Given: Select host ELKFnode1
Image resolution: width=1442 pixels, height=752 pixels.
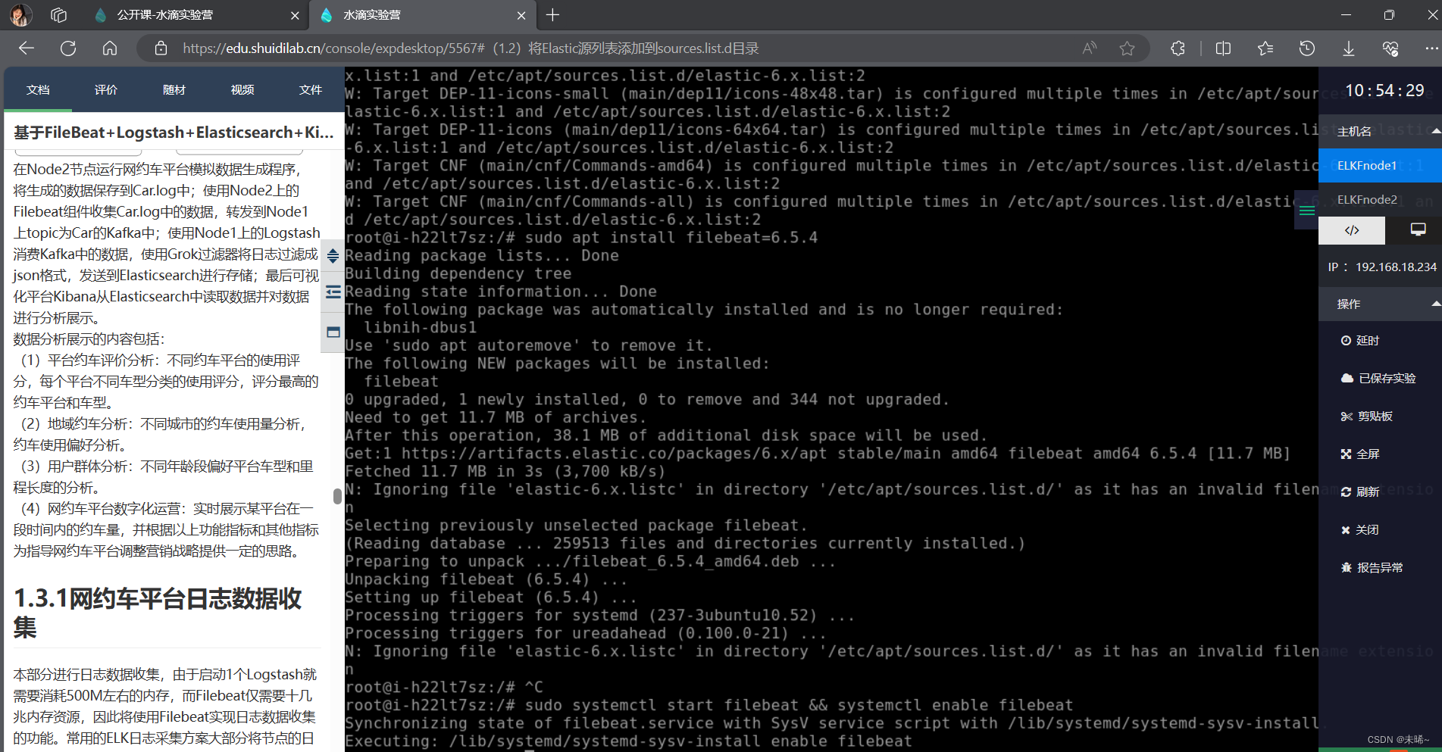Looking at the screenshot, I should pyautogui.click(x=1380, y=165).
